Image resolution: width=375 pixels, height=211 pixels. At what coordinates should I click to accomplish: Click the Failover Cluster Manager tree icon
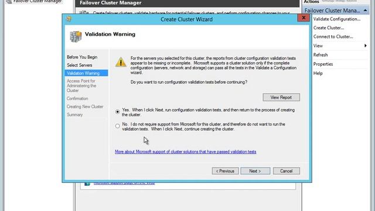9,1
